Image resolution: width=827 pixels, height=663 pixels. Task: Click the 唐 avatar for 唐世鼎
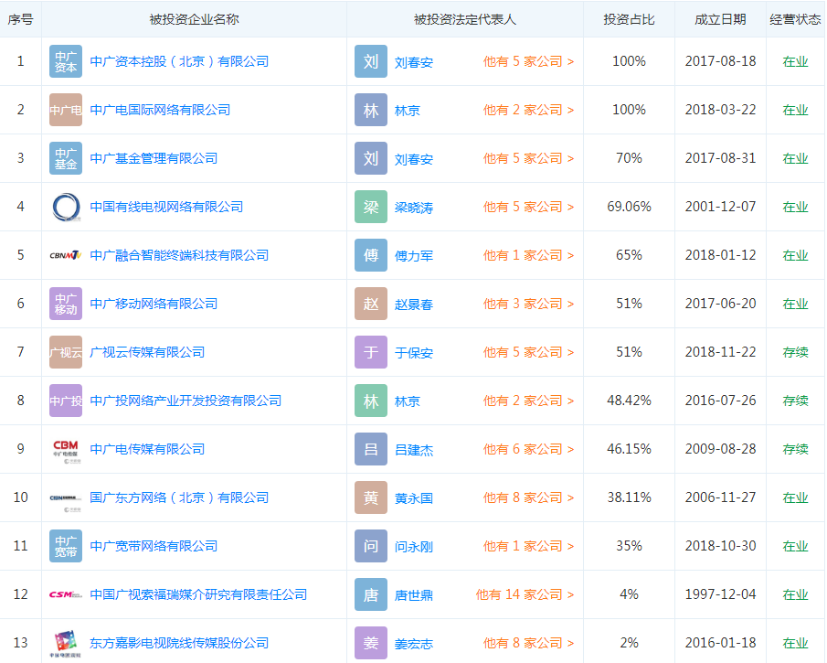(x=371, y=594)
